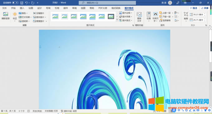
Task: Expand the Picture Effects (图片效果) dropdown
Action: pyautogui.click(x=126, y=17)
